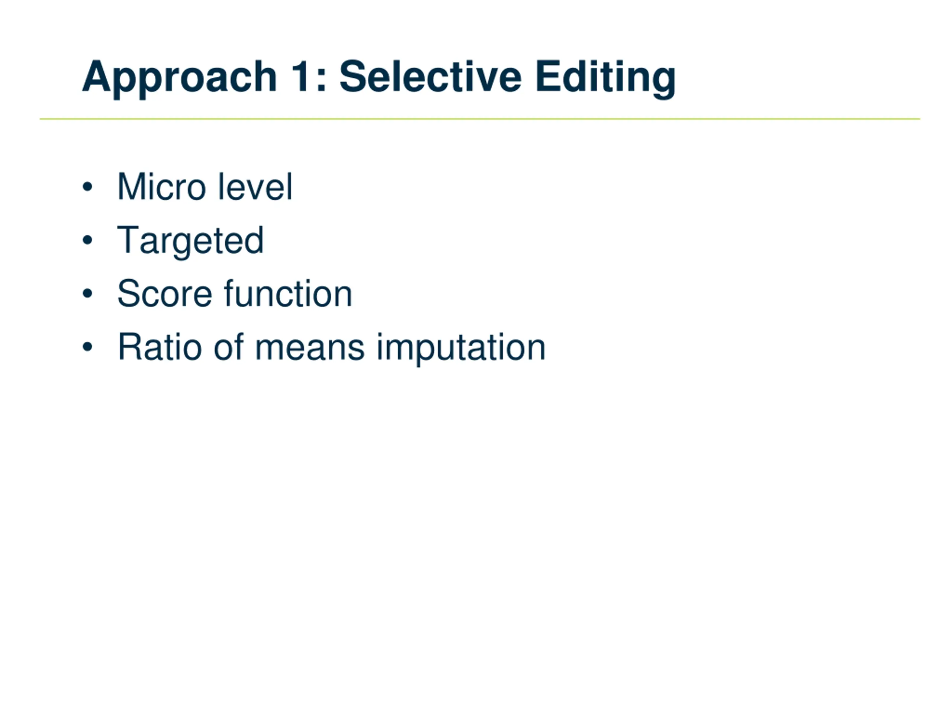Click the word 'imputation' in last bullet
The width and height of the screenshot is (952, 714).
(x=461, y=349)
